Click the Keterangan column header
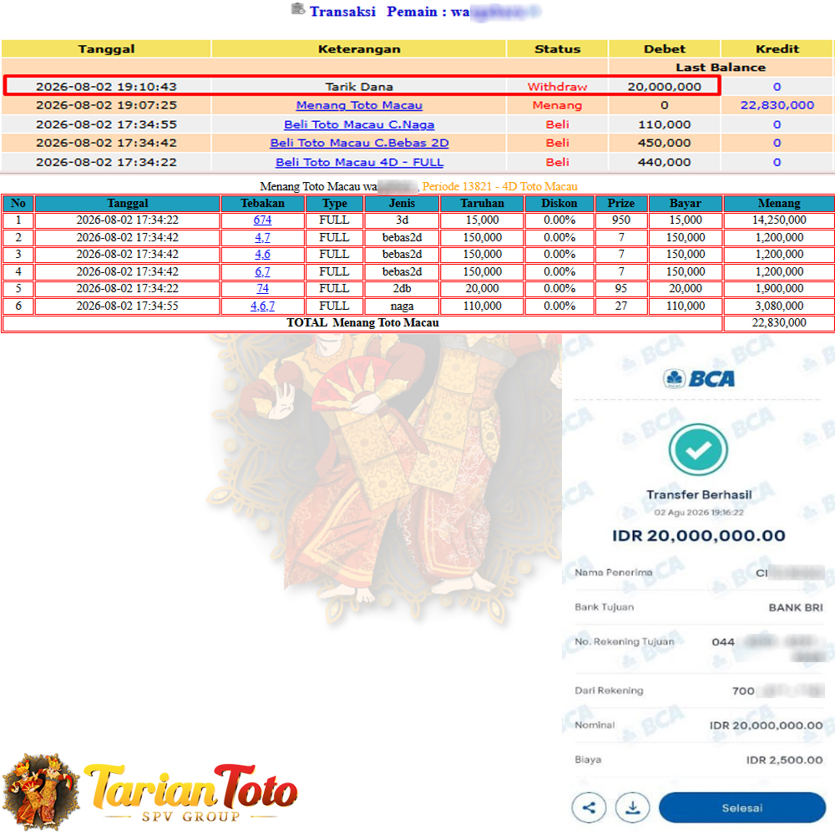 (x=359, y=49)
